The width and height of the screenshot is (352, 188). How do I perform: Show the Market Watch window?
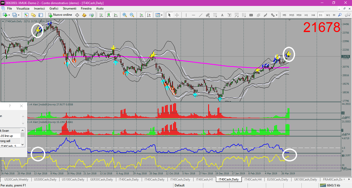[26, 15]
